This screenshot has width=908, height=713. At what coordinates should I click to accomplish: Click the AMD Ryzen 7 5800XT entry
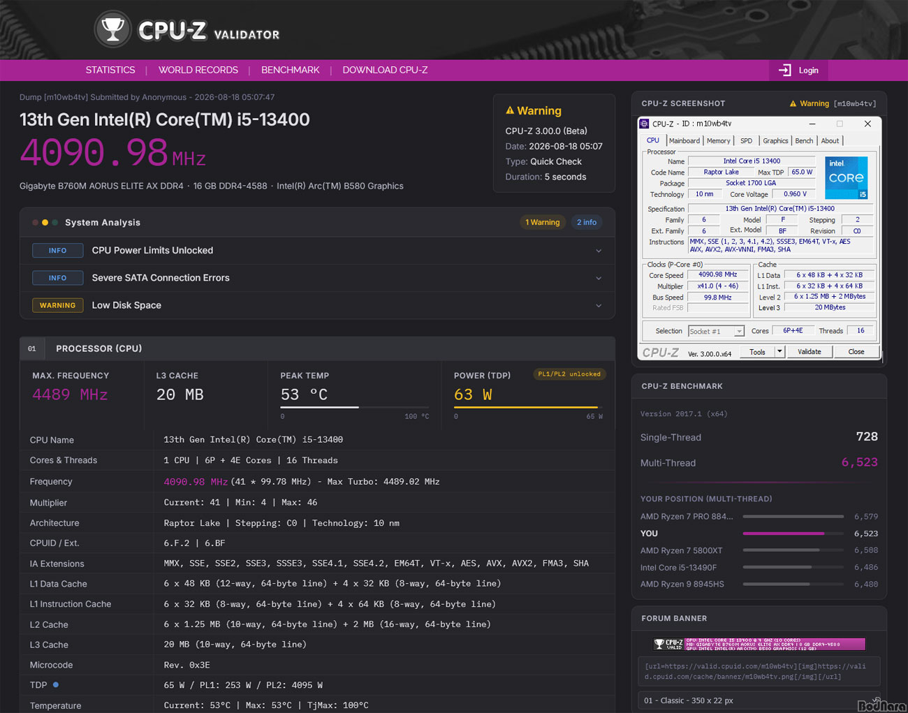(x=759, y=550)
